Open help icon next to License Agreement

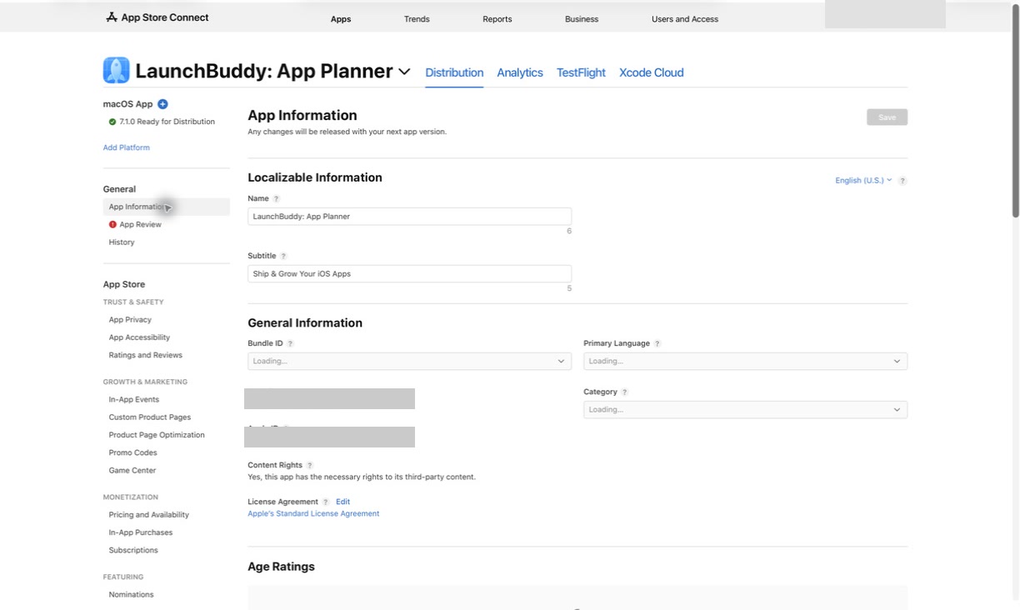click(326, 502)
